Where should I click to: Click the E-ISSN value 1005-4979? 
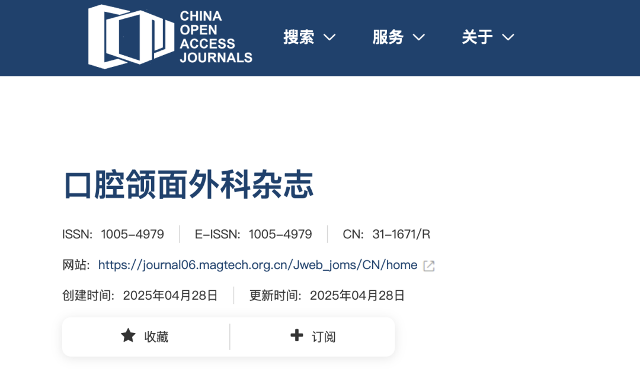point(280,234)
